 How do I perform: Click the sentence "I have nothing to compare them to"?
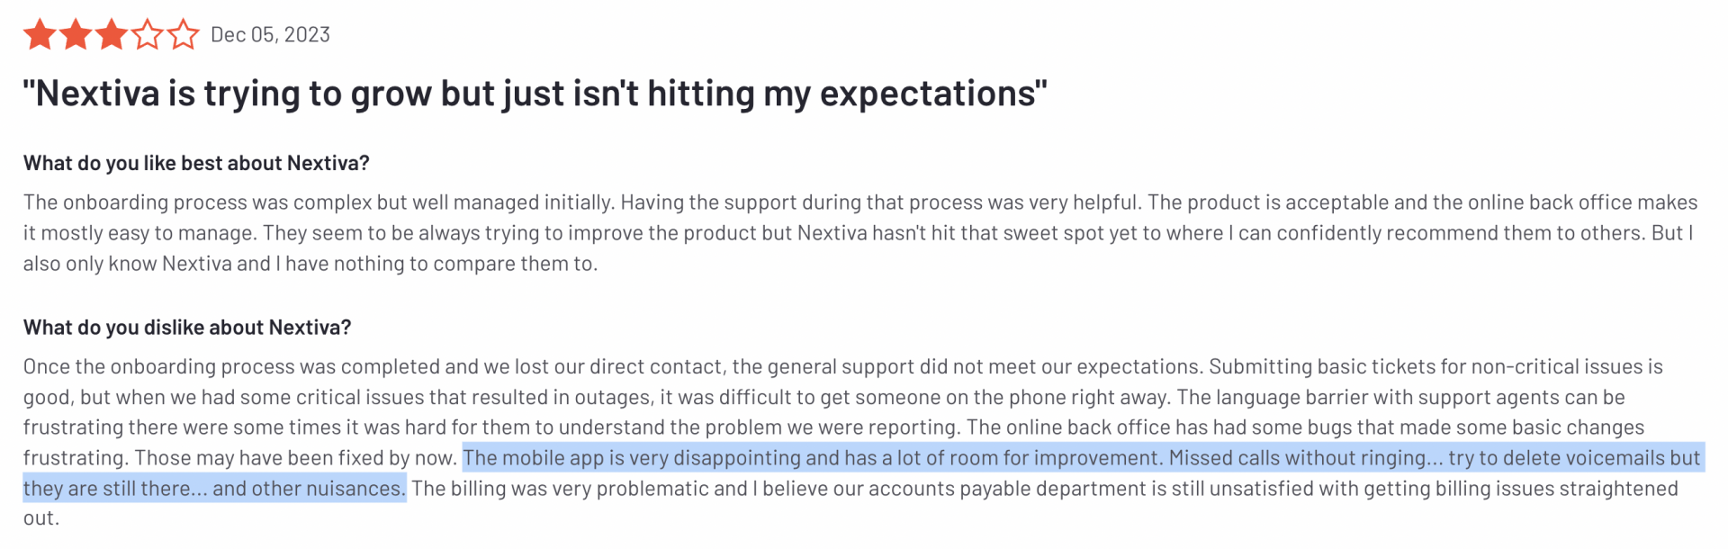click(x=436, y=264)
